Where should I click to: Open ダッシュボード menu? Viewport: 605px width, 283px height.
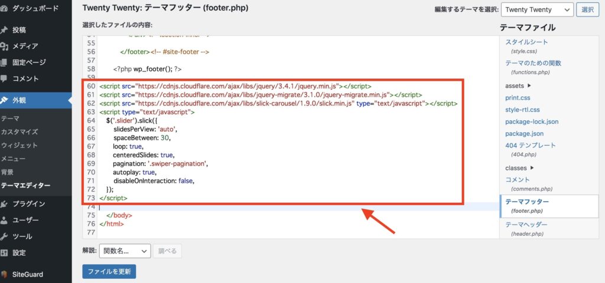tap(36, 8)
